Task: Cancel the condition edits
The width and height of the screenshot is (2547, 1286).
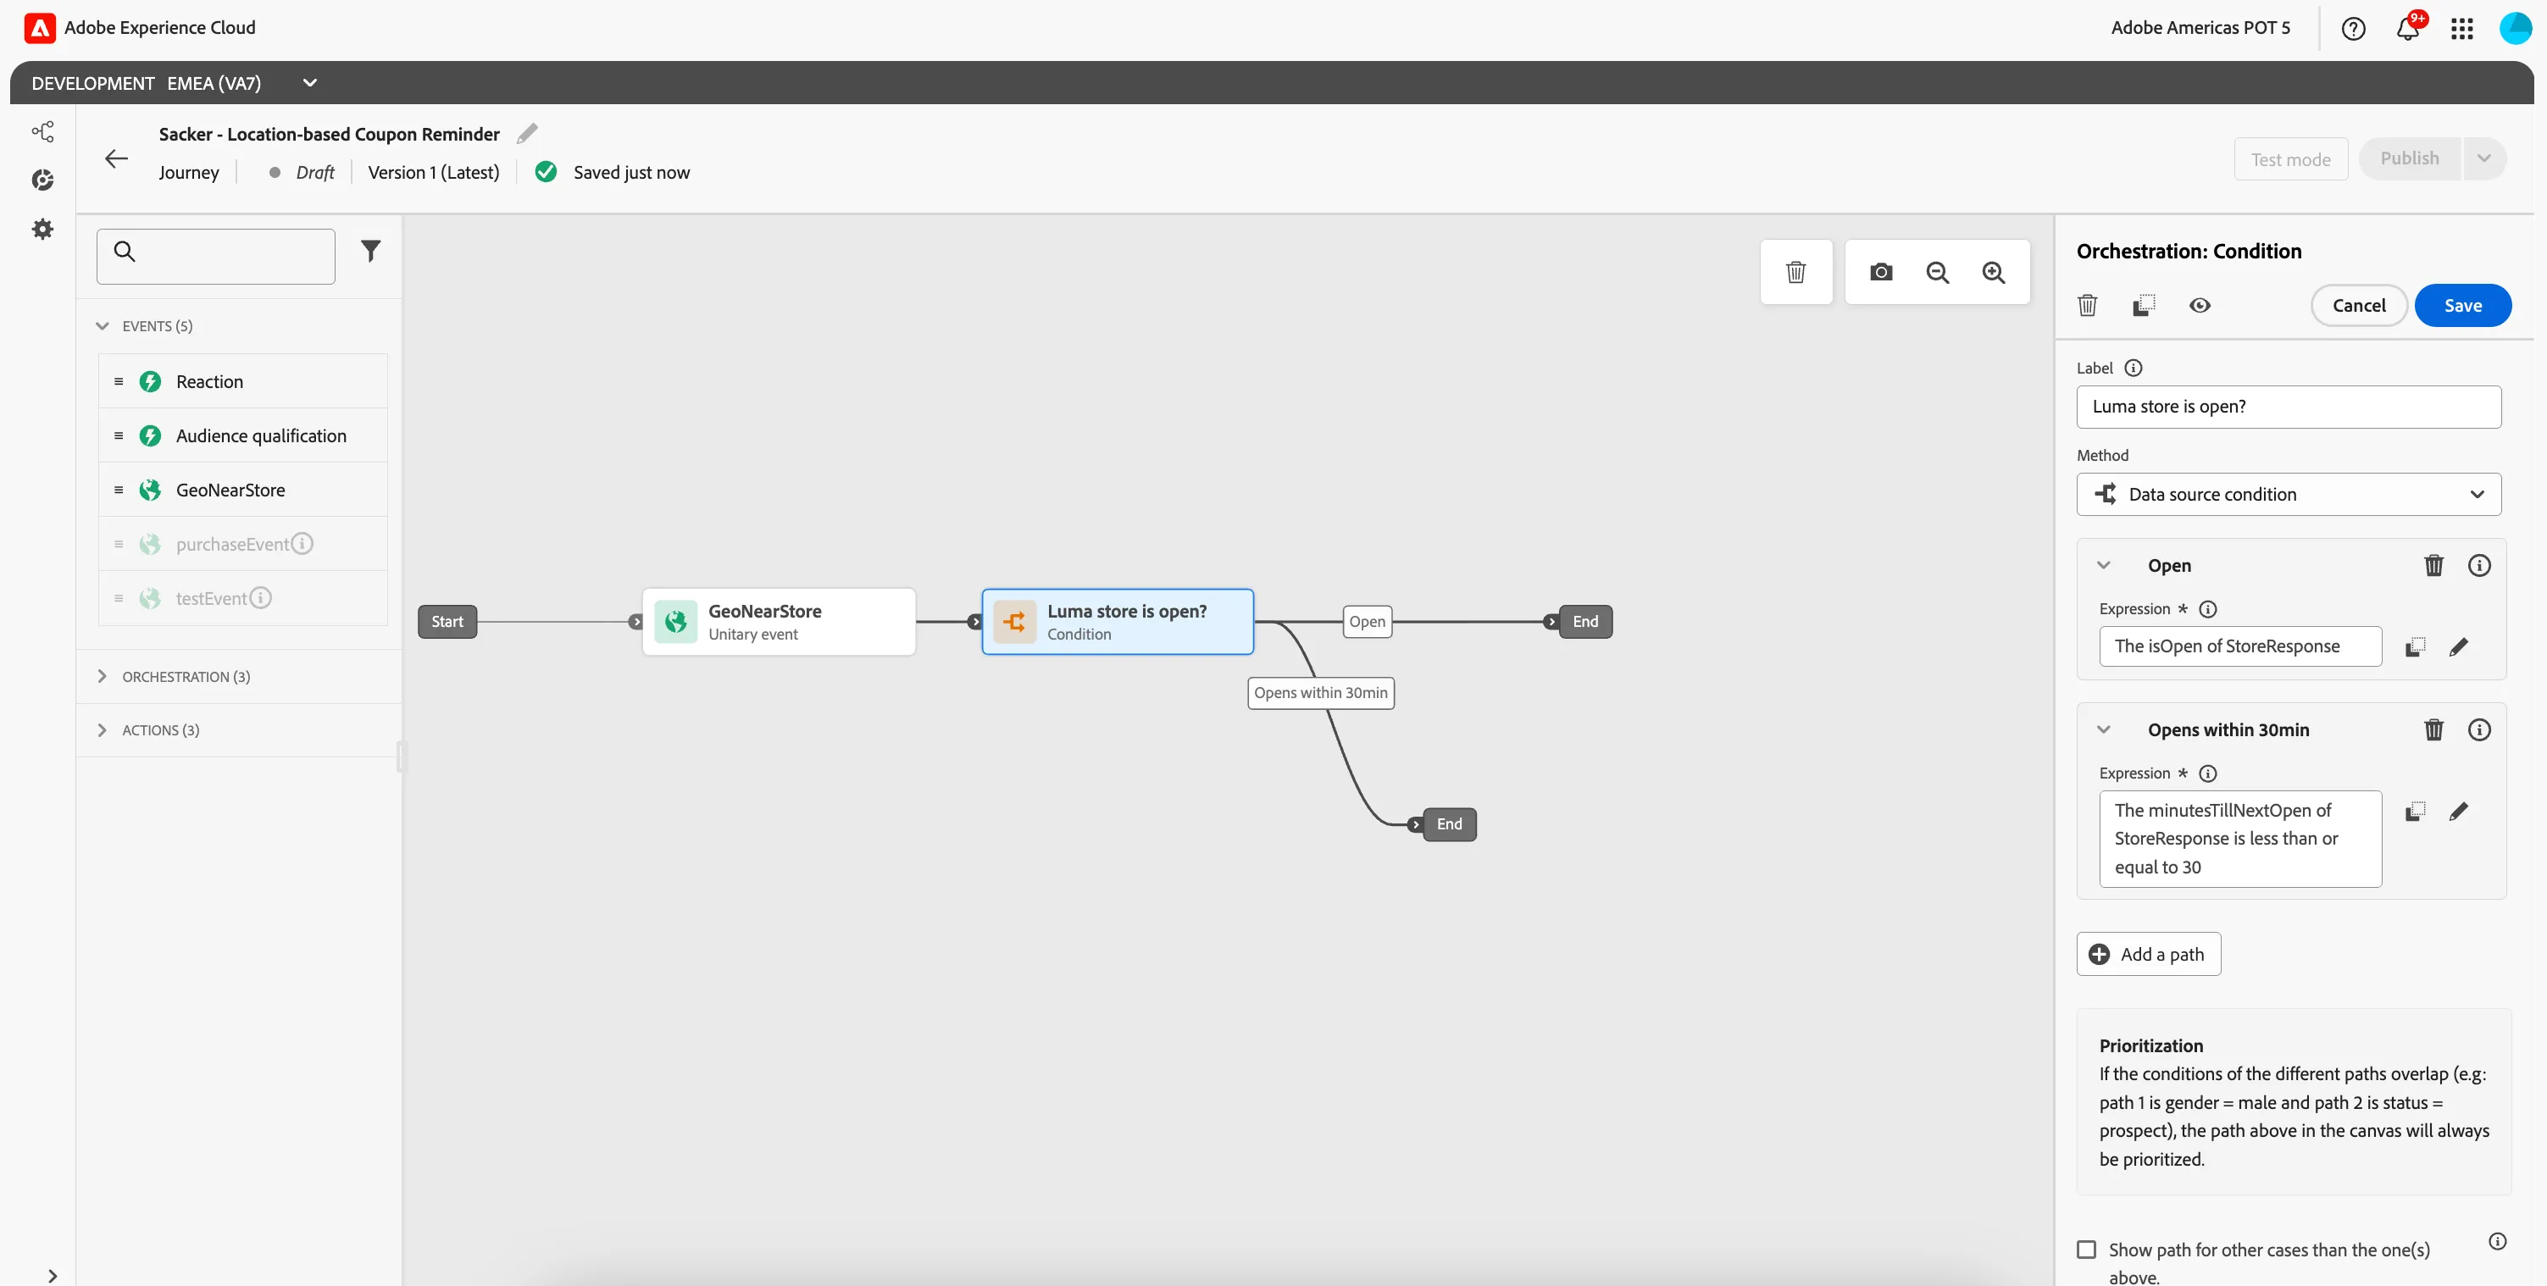Action: (2358, 306)
